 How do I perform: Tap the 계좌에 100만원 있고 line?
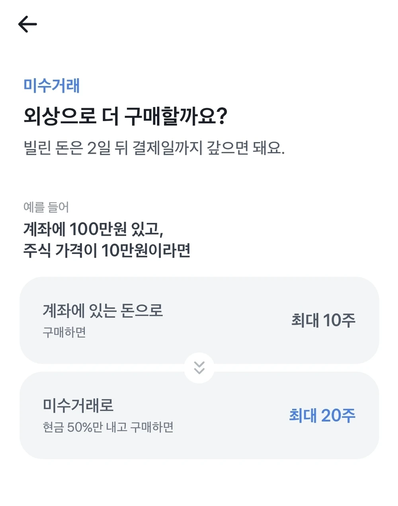tap(93, 229)
